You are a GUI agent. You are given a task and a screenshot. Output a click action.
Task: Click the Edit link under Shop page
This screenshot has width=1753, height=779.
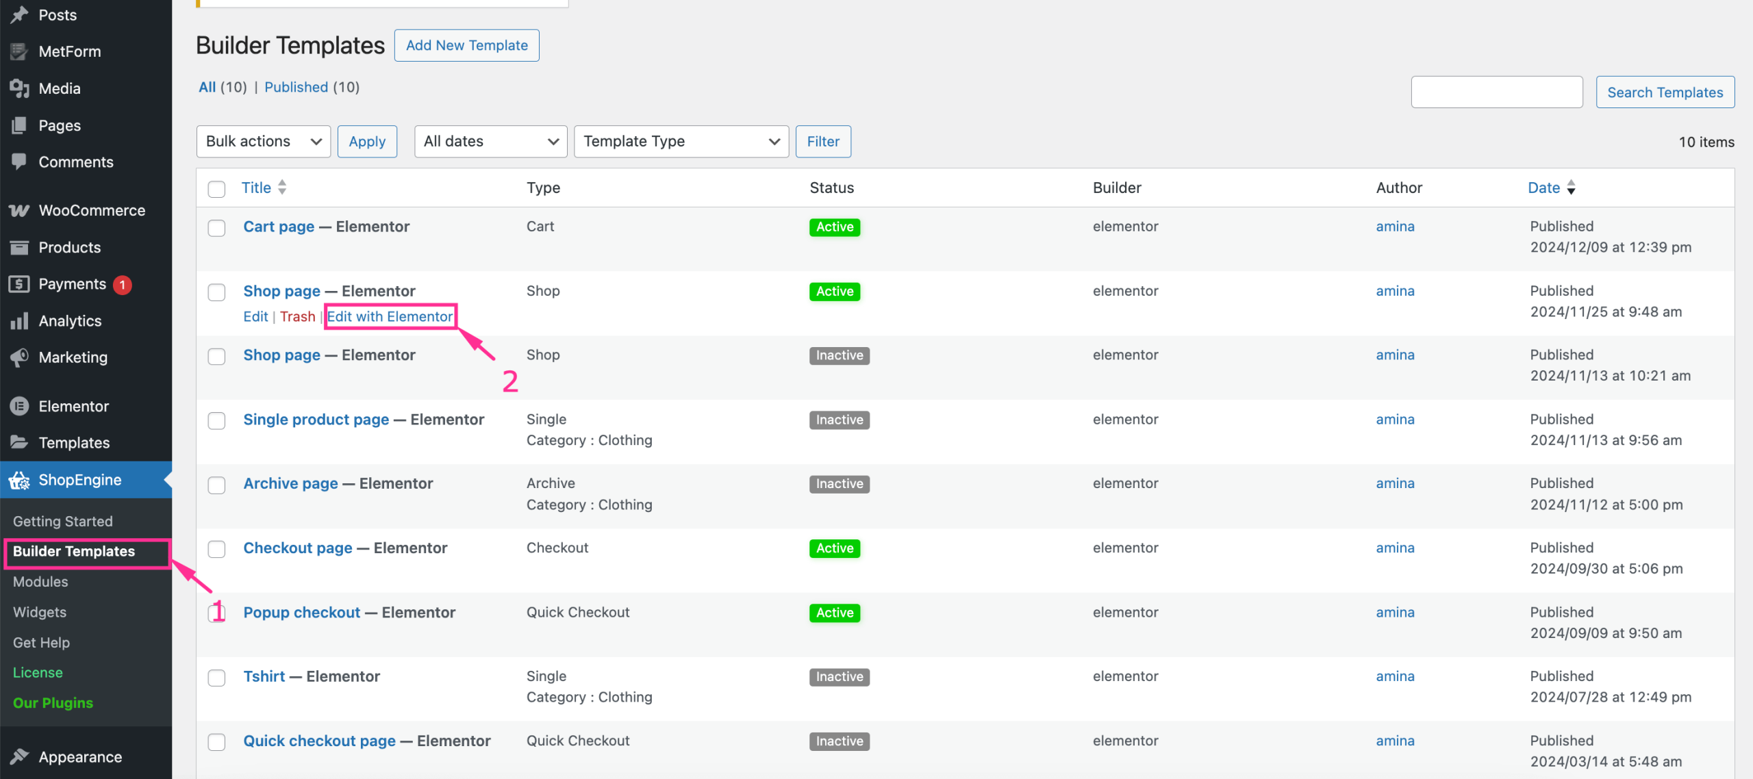255,316
